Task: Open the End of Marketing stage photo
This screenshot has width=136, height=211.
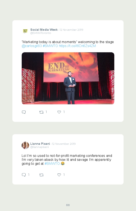Action: pos(68,78)
